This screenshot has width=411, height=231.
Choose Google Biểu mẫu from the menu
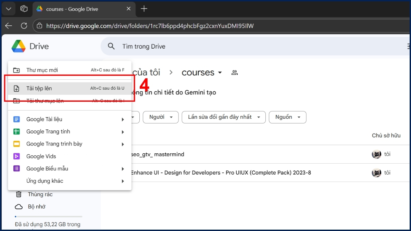pos(70,169)
